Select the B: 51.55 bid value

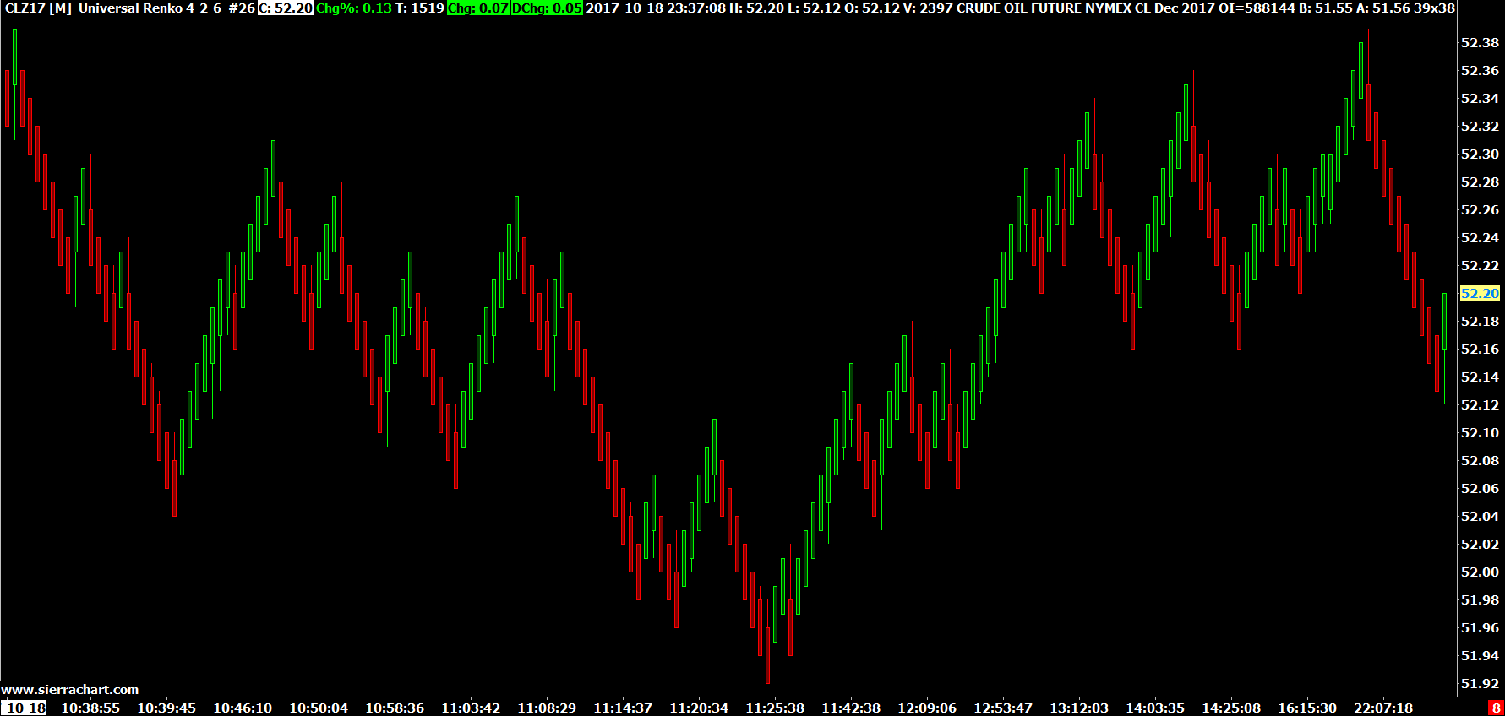[x=1326, y=8]
